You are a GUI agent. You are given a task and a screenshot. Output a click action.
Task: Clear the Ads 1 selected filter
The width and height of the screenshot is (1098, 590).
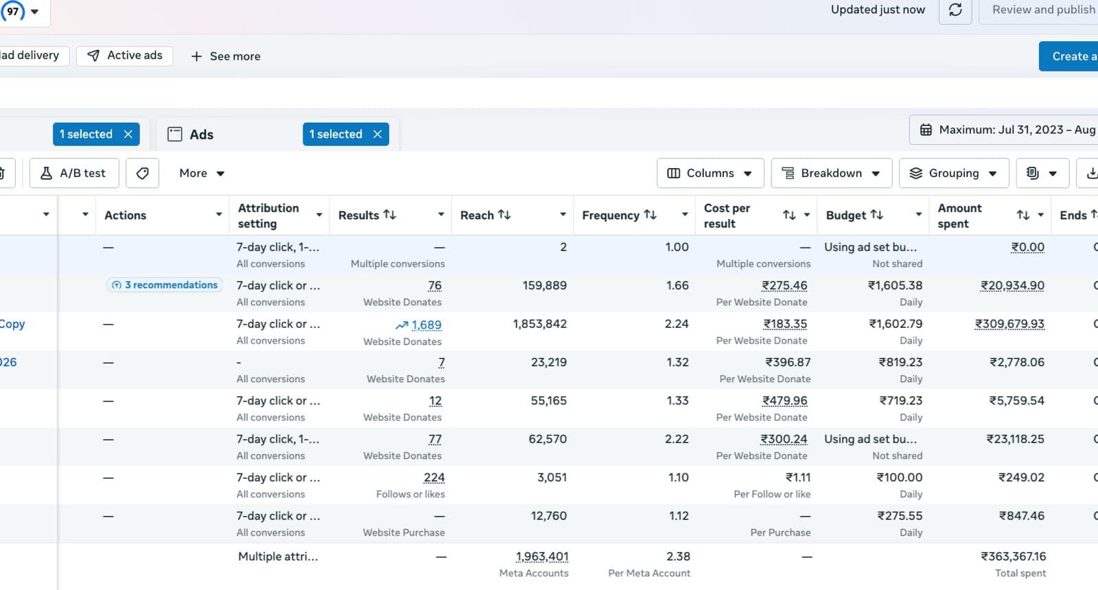[377, 134]
